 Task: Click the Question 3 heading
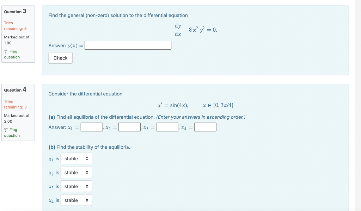pos(14,11)
